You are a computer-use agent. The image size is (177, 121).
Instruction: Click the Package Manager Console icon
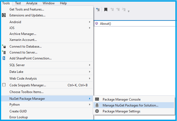97,99
